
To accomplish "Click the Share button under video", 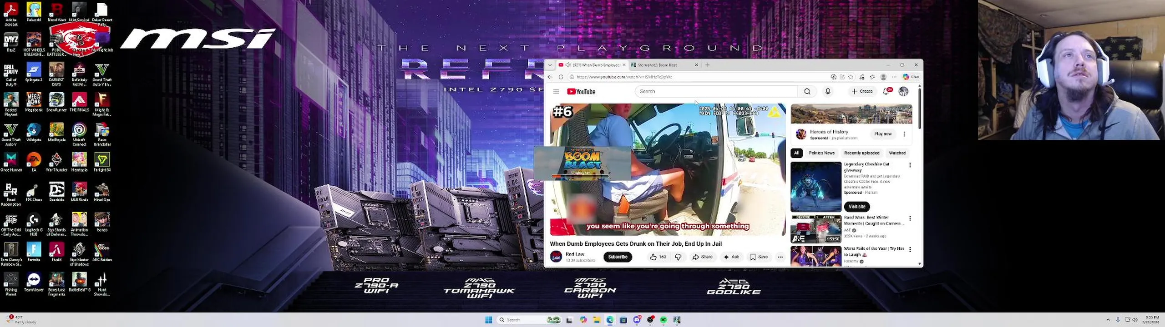I will 702,257.
